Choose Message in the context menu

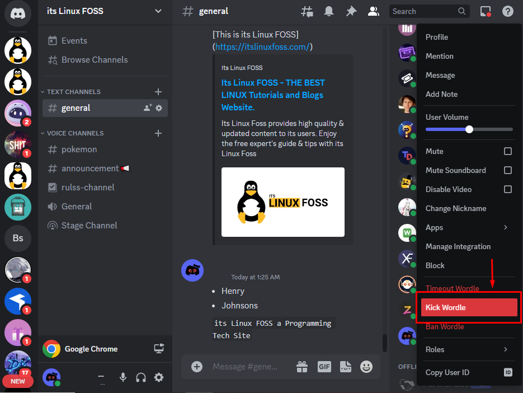pyautogui.click(x=469, y=75)
